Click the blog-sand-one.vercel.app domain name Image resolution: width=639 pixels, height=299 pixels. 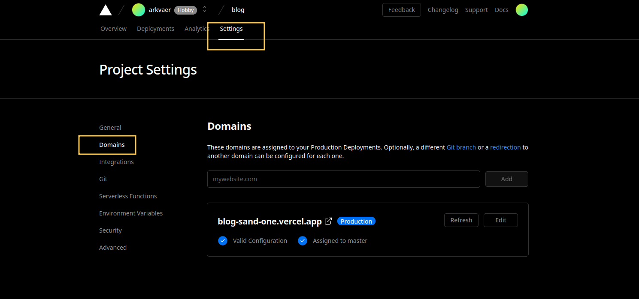pos(270,221)
